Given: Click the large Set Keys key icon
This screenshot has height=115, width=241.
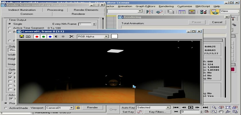Looking at the screenshot, I should (113, 110).
